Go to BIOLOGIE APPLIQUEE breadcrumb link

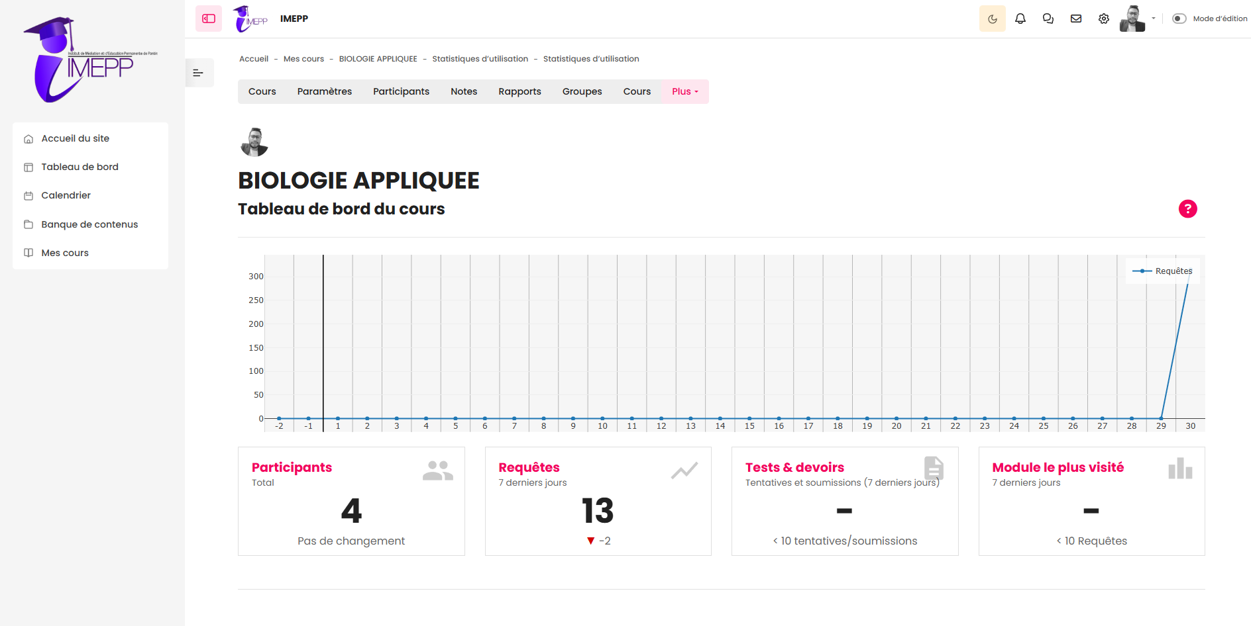click(378, 59)
